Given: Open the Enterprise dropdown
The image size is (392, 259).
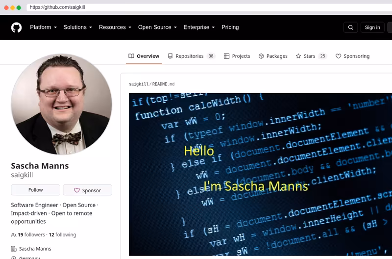Looking at the screenshot, I should tap(199, 27).
